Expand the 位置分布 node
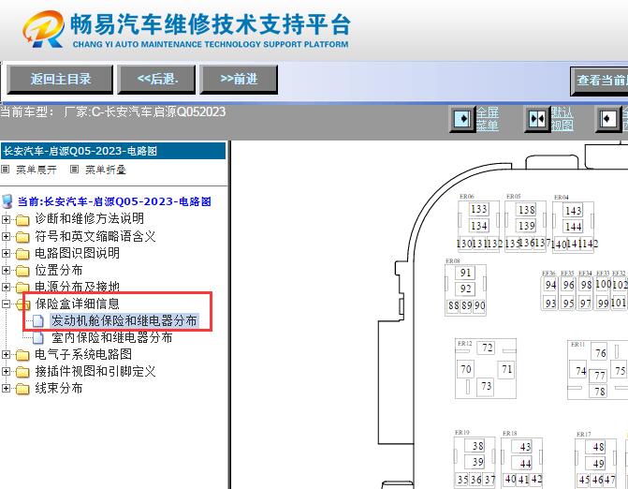Viewport: 628px width, 489px height. [x=6, y=270]
